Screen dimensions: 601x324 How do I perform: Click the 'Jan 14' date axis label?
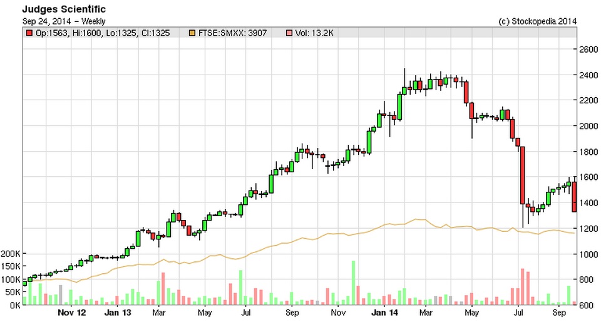pos(384,313)
